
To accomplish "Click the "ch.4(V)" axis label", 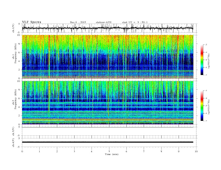I will (13, 142).
